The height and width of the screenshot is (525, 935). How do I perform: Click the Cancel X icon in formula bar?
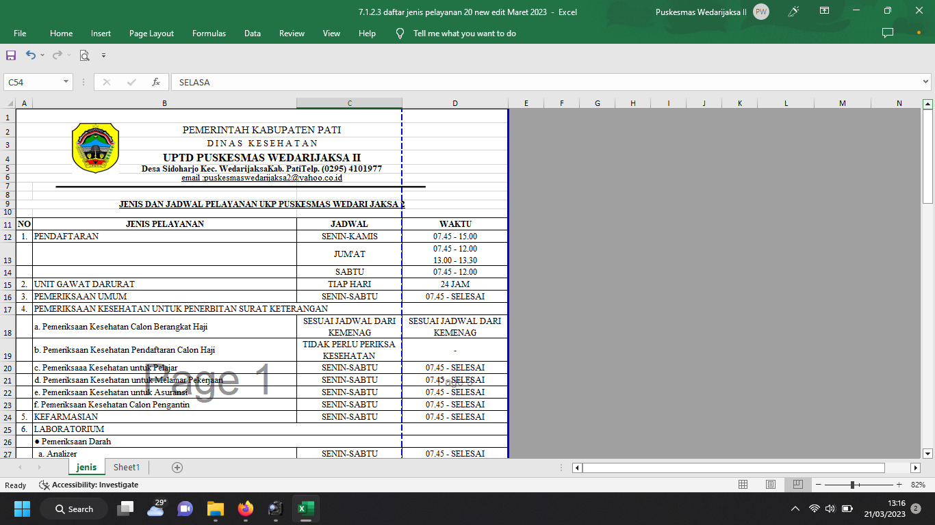106,82
